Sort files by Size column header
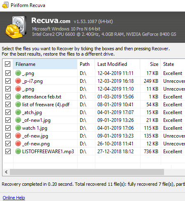 point(150,64)
